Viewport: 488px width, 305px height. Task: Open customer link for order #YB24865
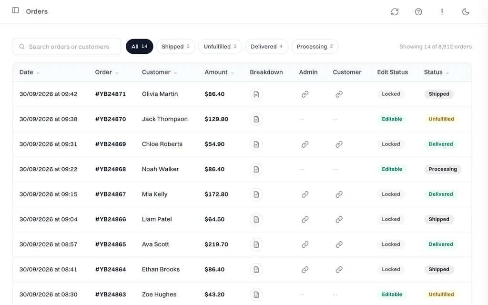click(339, 244)
